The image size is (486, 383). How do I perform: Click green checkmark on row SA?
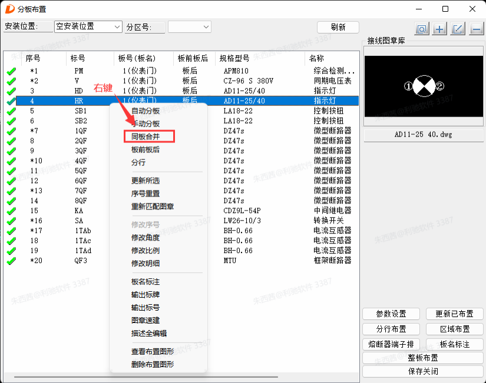coord(11,221)
